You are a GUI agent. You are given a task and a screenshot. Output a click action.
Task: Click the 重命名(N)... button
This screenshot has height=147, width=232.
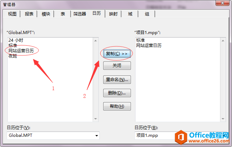tap(117, 80)
